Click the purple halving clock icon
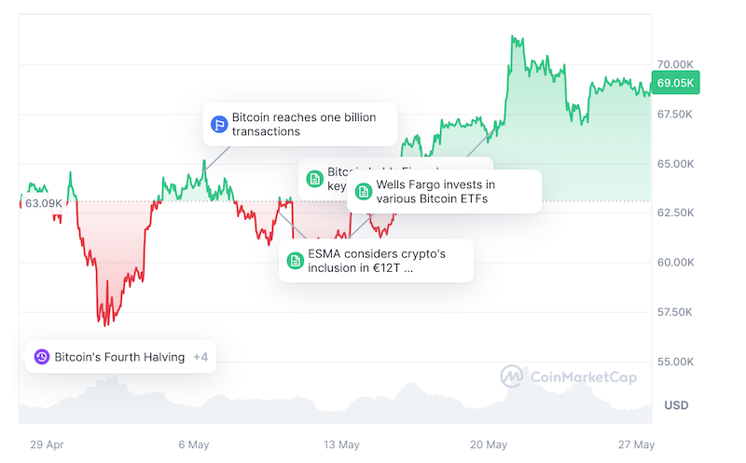 [x=42, y=357]
